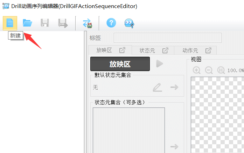Reset view zoom to actual size
The width and height of the screenshot is (244, 153).
(221, 70)
